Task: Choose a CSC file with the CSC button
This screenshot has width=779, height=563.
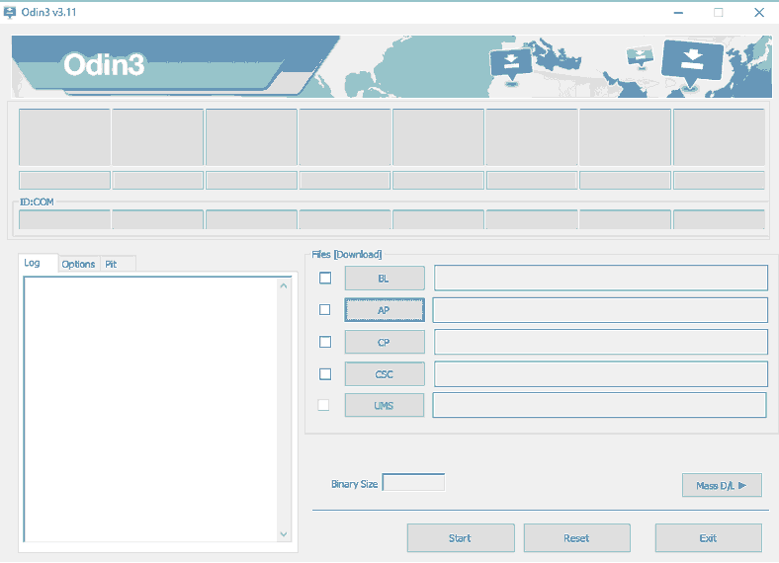Action: pyautogui.click(x=385, y=373)
